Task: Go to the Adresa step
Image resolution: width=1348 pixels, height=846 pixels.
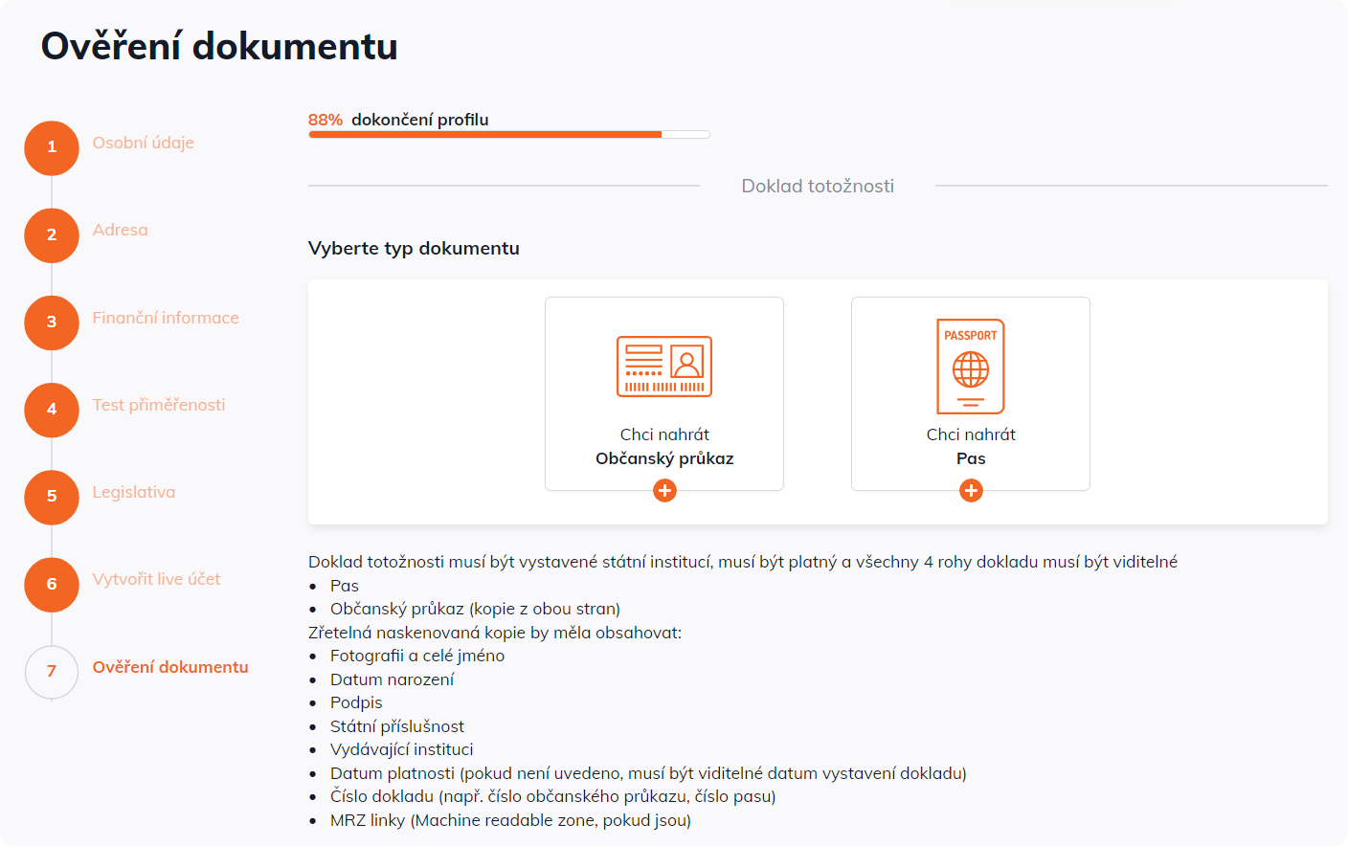Action: [x=120, y=230]
